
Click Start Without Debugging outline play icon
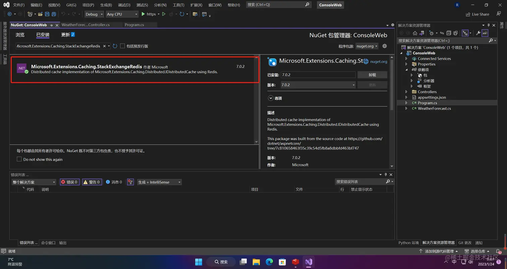coord(164,14)
